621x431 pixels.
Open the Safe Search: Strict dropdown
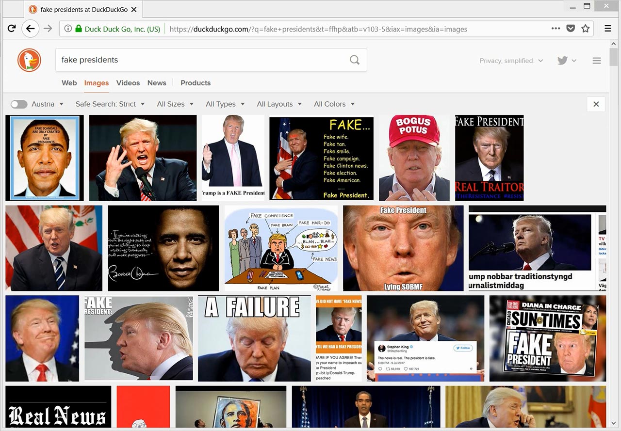coord(110,104)
